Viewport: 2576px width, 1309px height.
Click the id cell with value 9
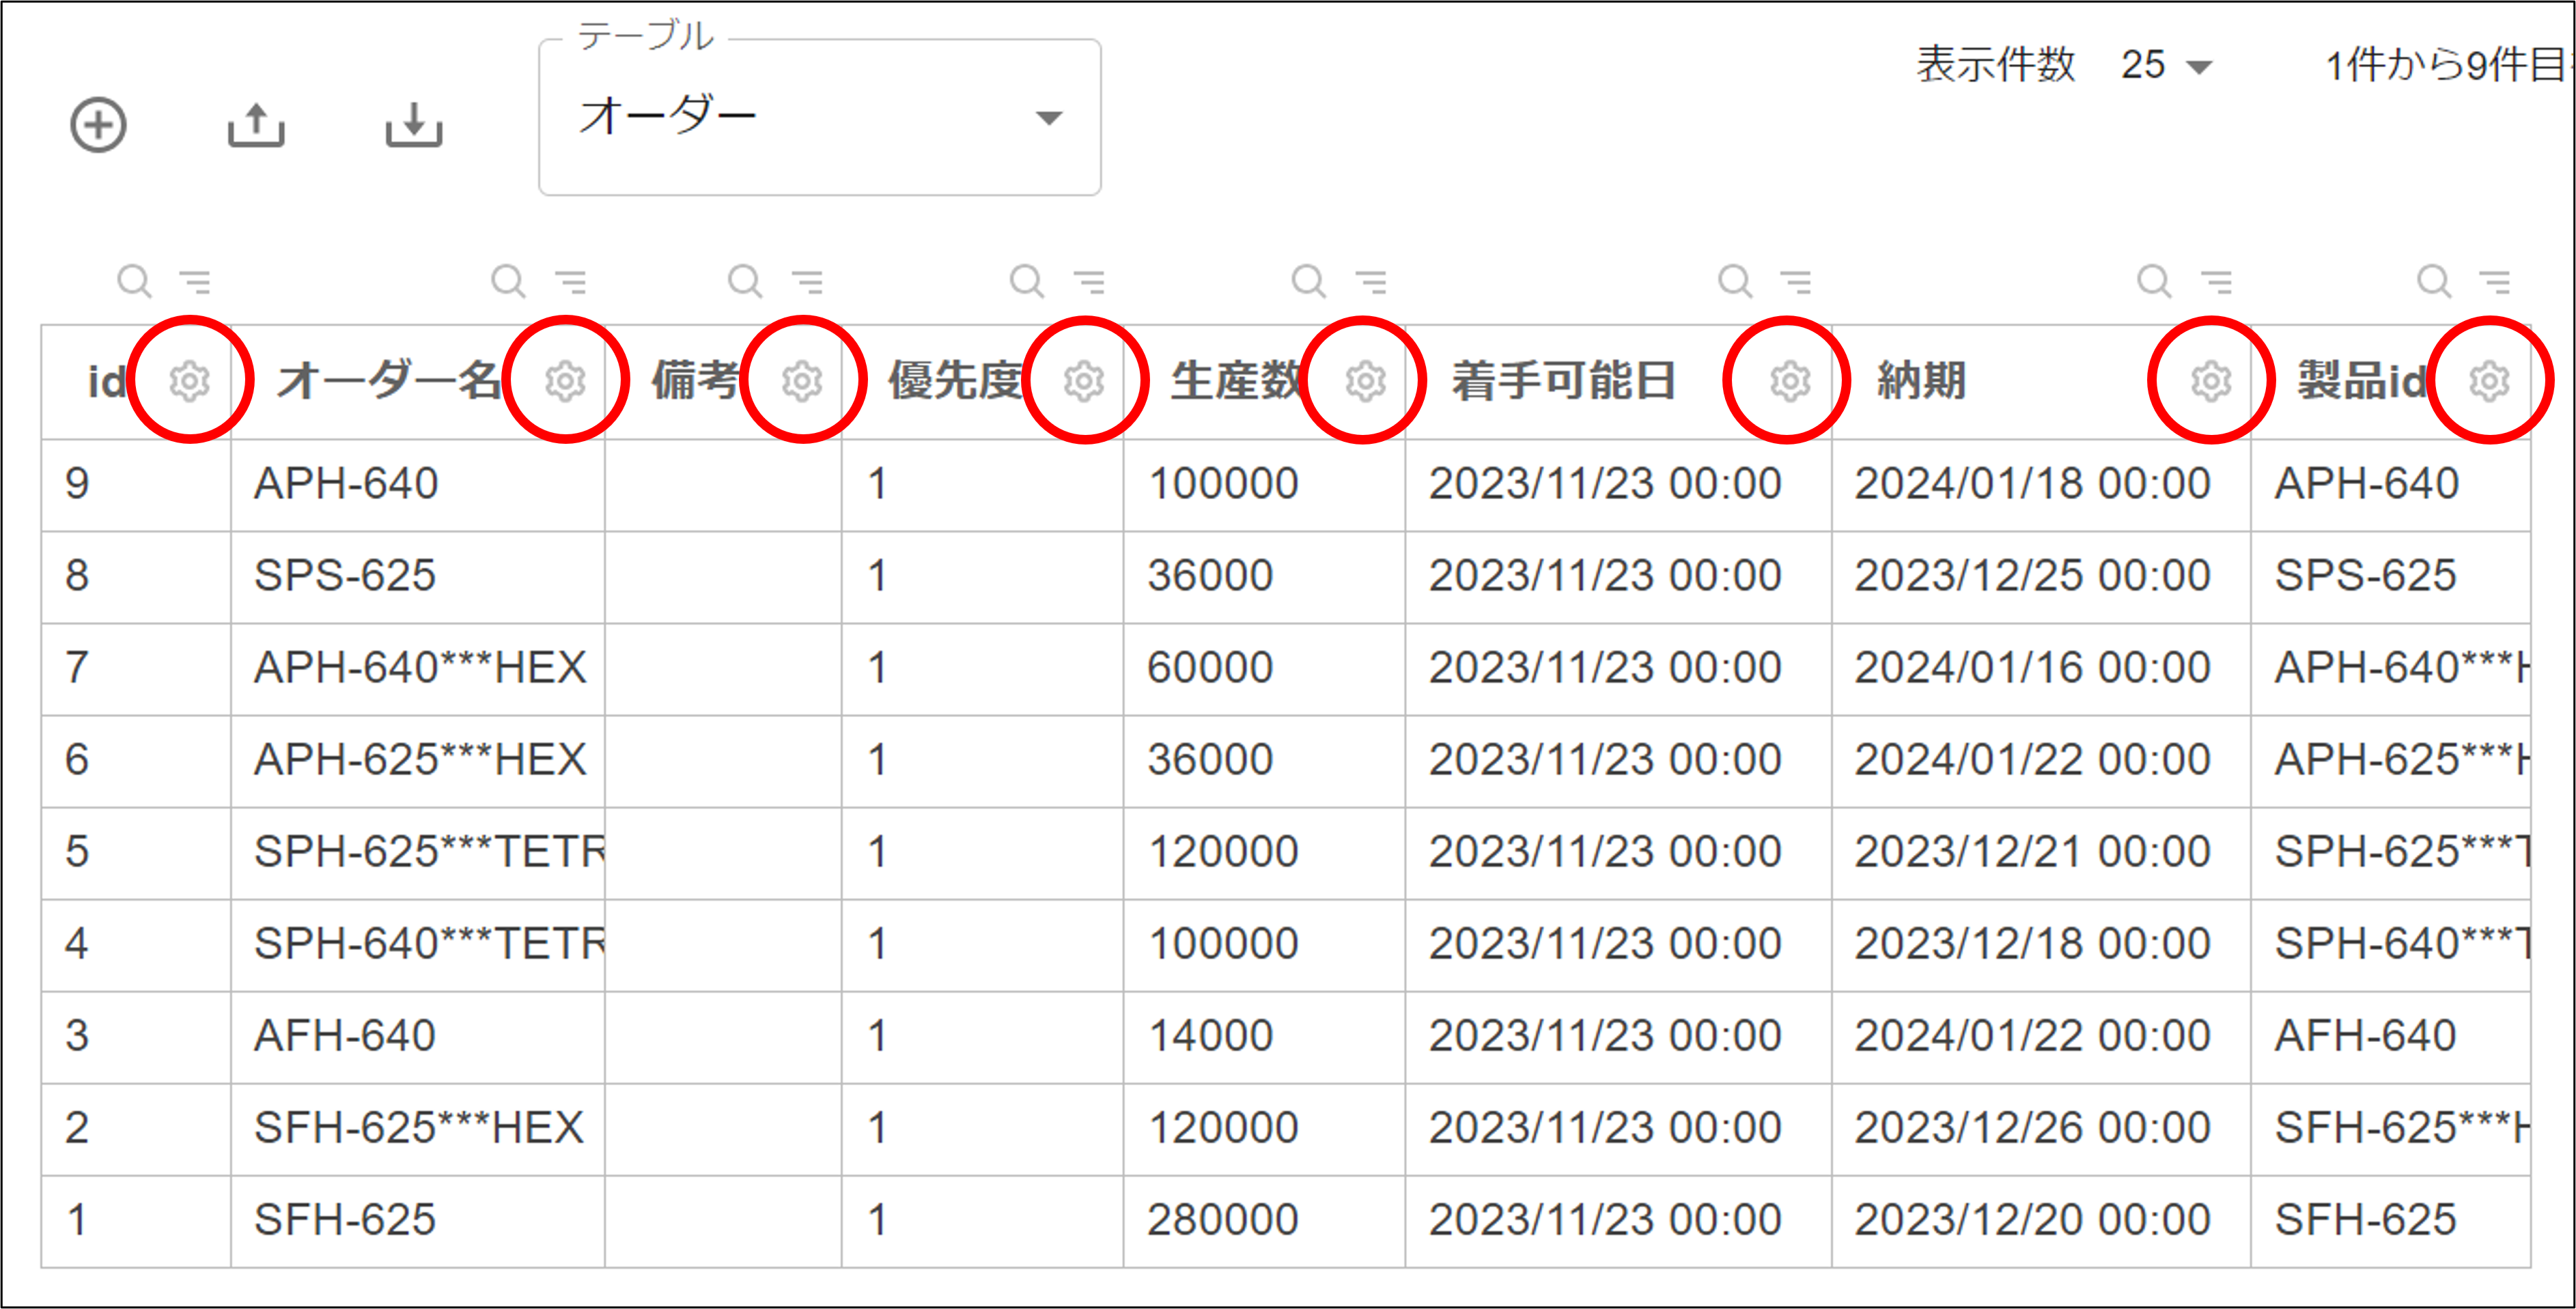136,485
